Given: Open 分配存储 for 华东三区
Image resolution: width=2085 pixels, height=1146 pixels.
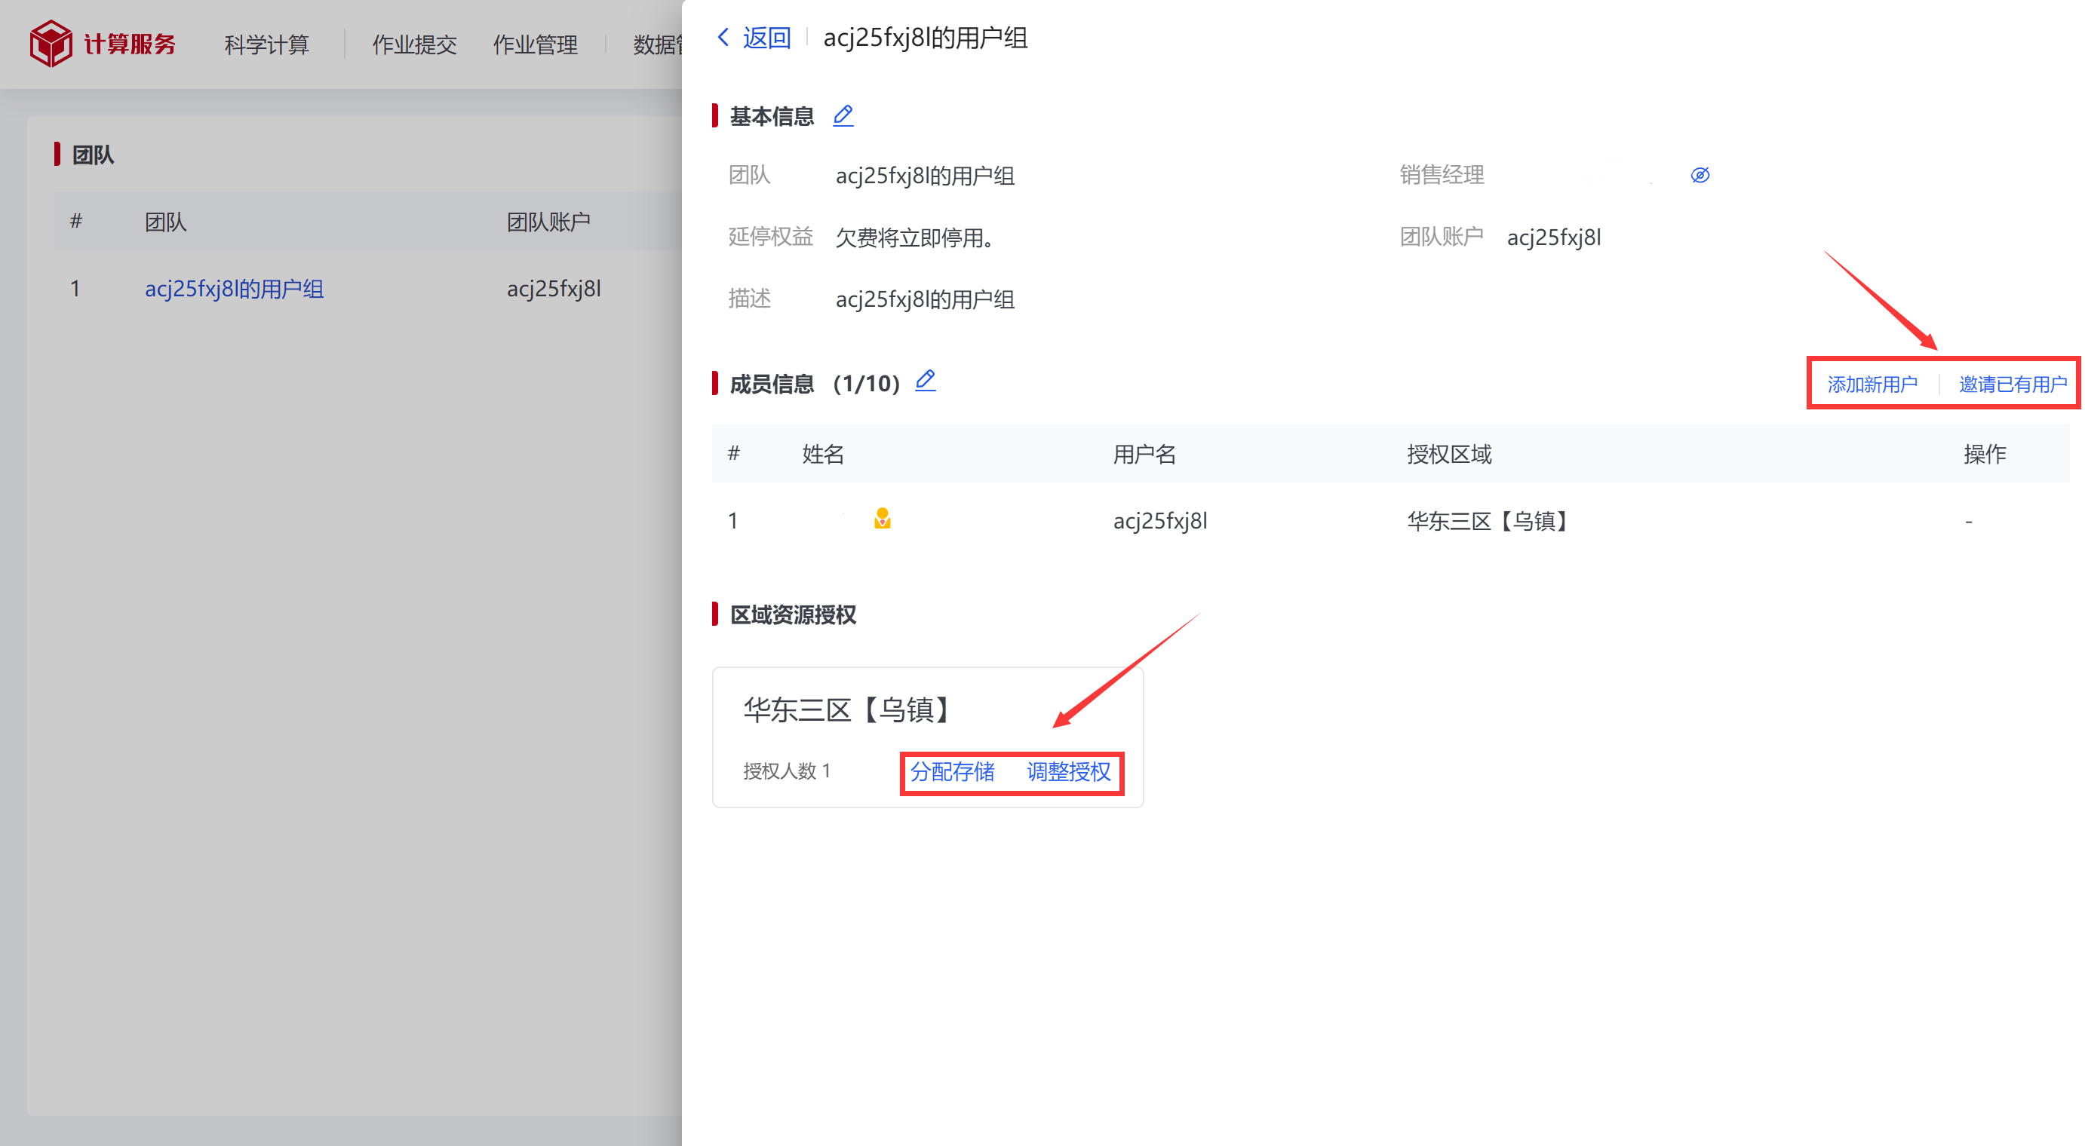Looking at the screenshot, I should point(952,771).
